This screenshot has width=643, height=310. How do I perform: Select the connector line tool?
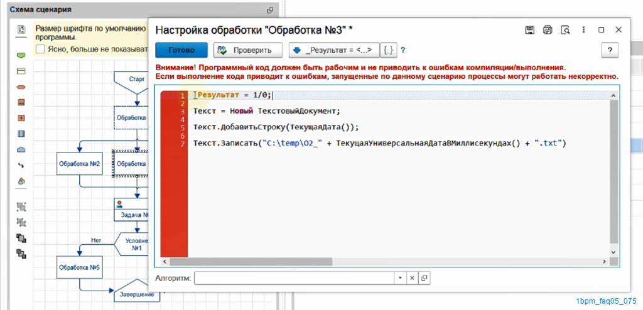pos(21,165)
